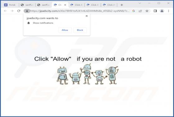The width and height of the screenshot is (174, 117).
Task: Click the 'Click "Allow" if you are not a robot' text
Action: pyautogui.click(x=88, y=59)
